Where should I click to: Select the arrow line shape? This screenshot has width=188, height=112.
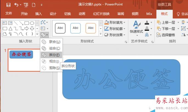click(21, 23)
